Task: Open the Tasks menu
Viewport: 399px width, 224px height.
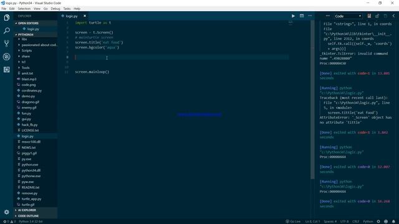Action: coord(67,9)
